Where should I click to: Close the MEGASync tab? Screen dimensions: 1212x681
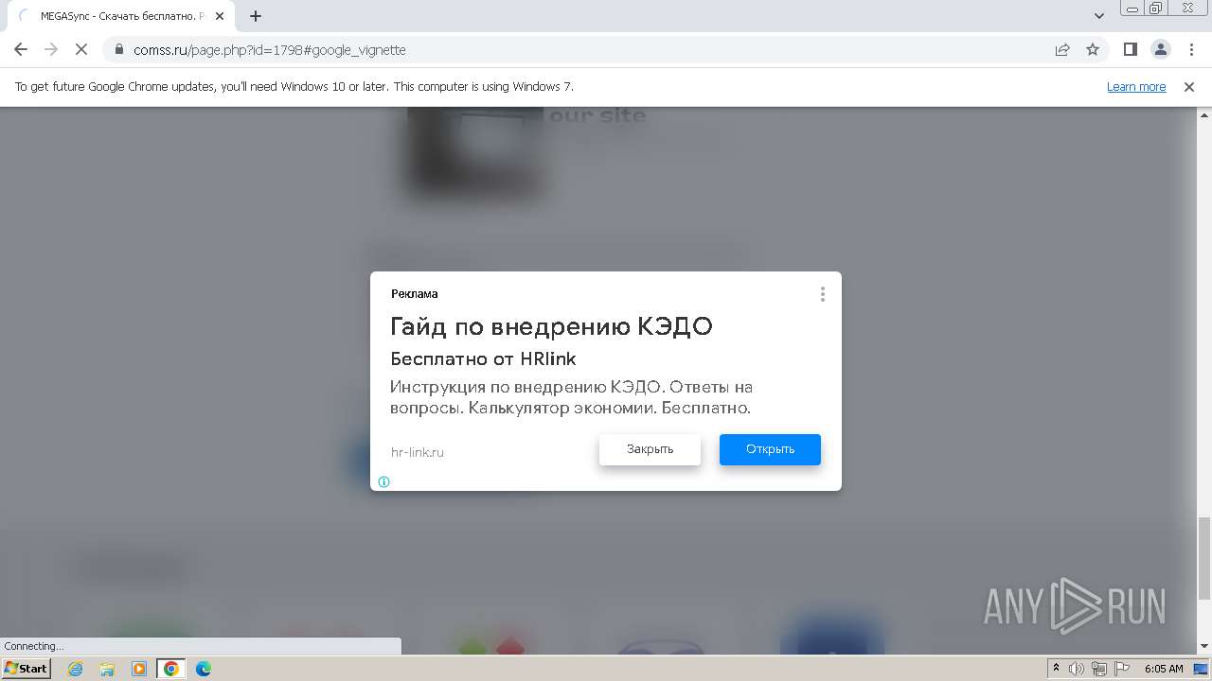coord(220,16)
